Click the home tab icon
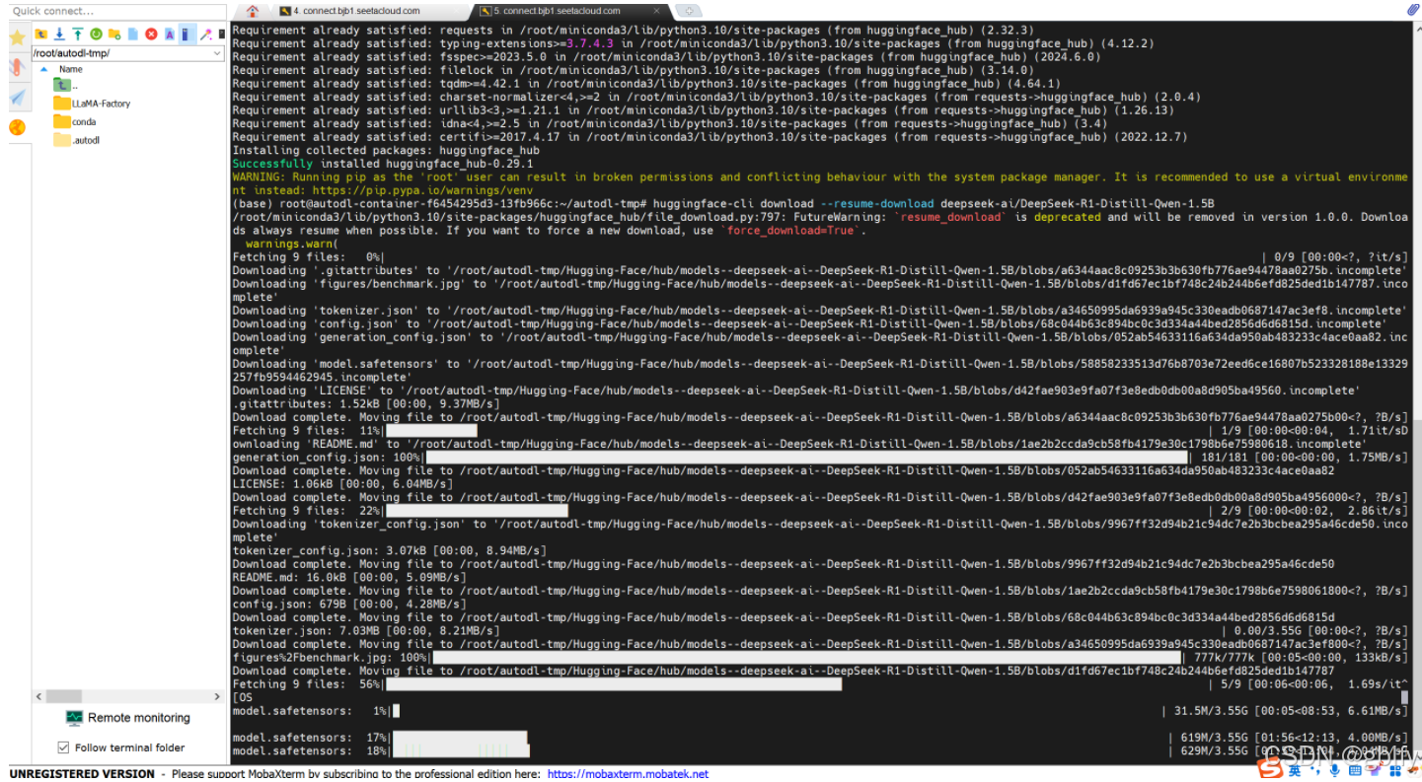Viewport: 1422px width, 782px height. click(x=253, y=11)
